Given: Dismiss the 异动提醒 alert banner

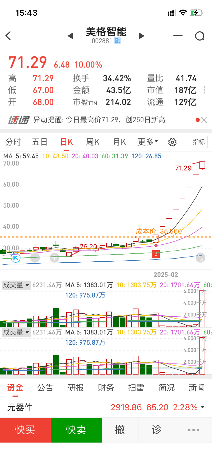Looking at the screenshot, I should (x=204, y=120).
